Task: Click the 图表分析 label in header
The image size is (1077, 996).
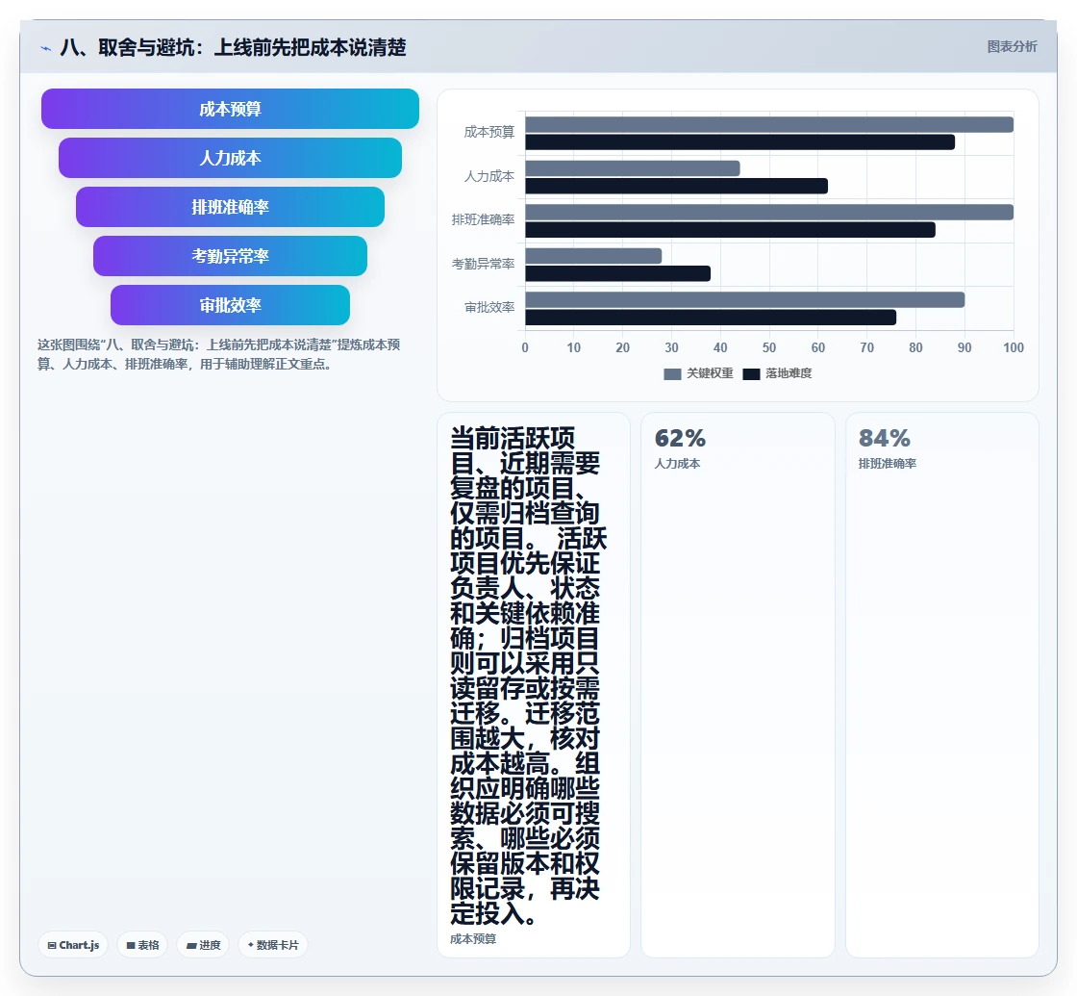Action: (1012, 47)
